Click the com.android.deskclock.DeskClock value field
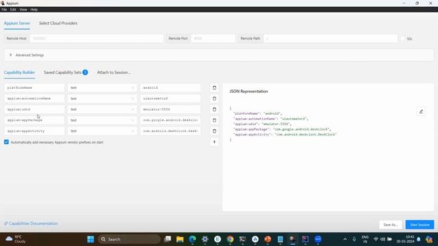438x246 pixels. (x=170, y=131)
